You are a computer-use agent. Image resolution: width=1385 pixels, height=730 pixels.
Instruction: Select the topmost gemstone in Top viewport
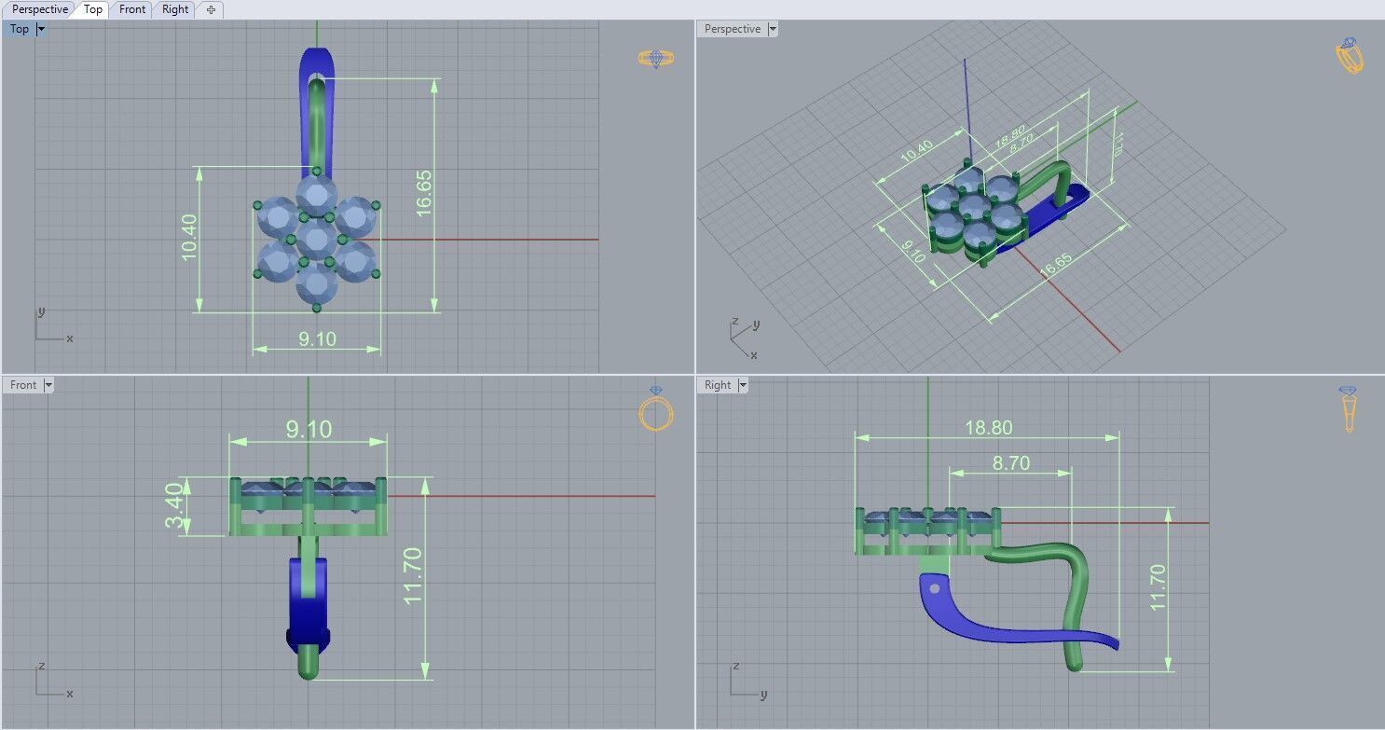[x=316, y=195]
